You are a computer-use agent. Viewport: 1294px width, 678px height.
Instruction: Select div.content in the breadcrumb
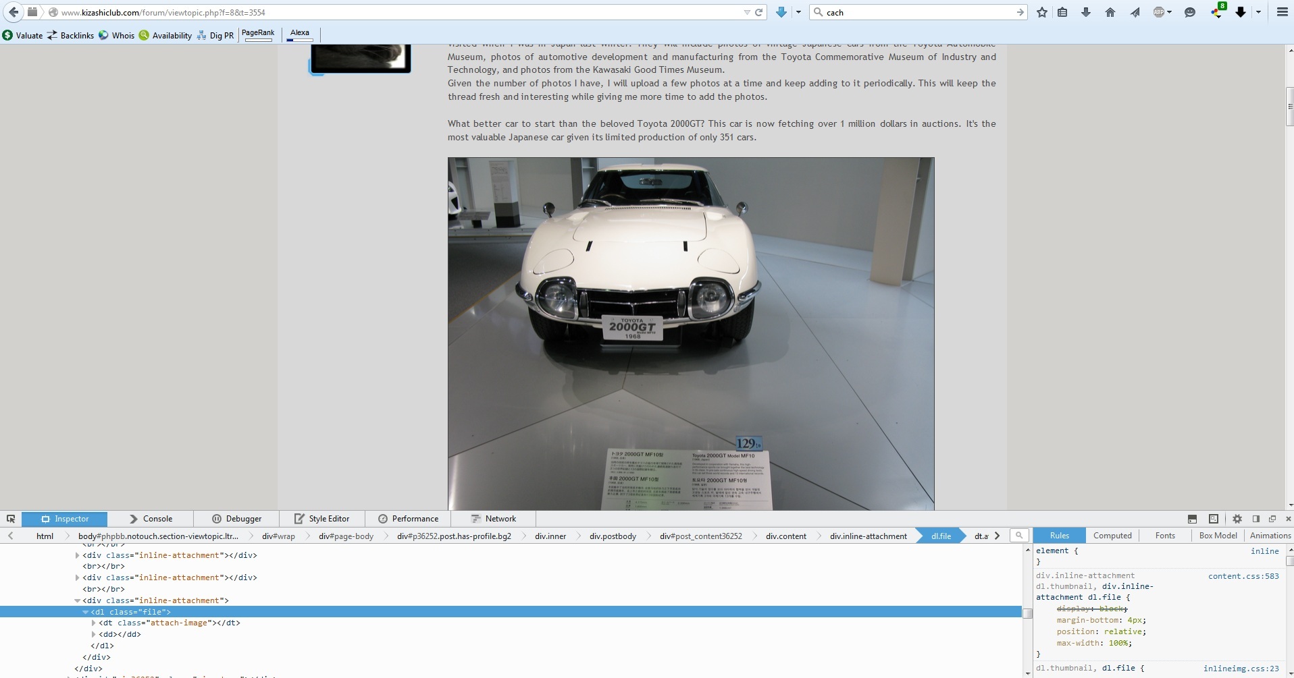[x=785, y=536]
